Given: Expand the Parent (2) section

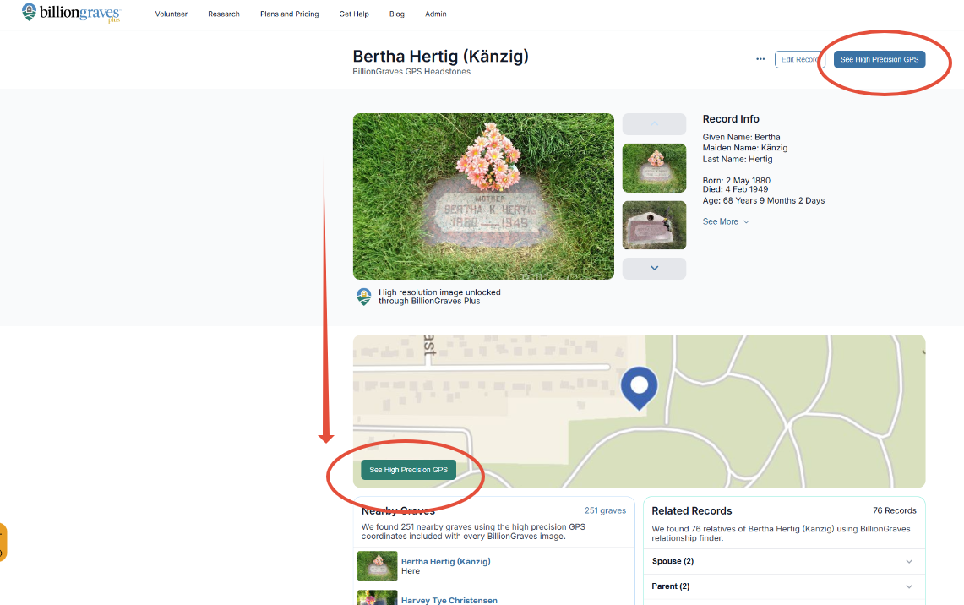Looking at the screenshot, I should point(784,586).
